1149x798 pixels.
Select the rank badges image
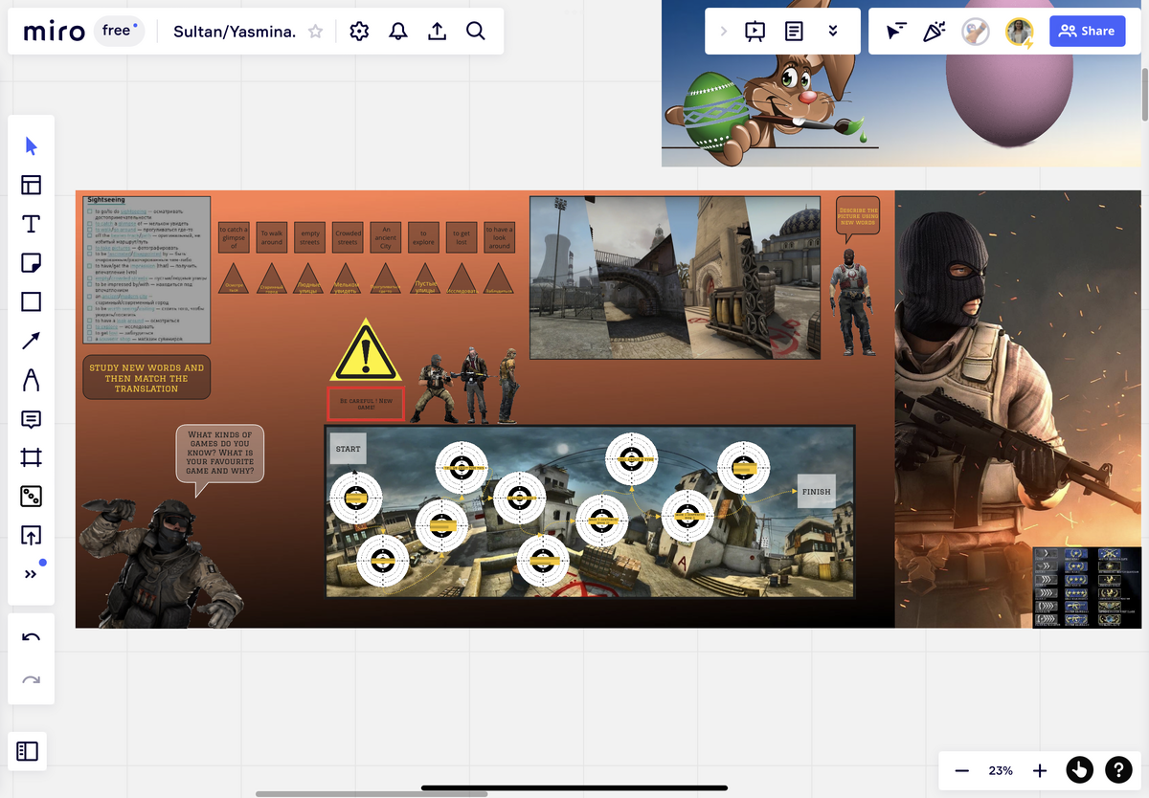click(x=1087, y=587)
